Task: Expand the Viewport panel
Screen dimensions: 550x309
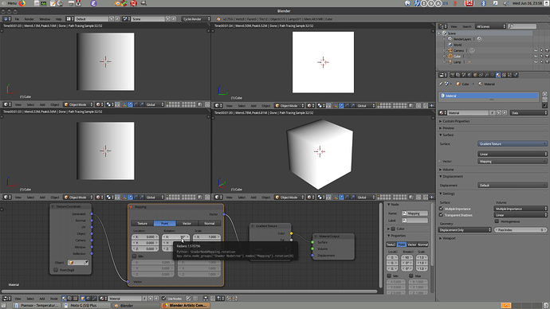Action: point(449,238)
